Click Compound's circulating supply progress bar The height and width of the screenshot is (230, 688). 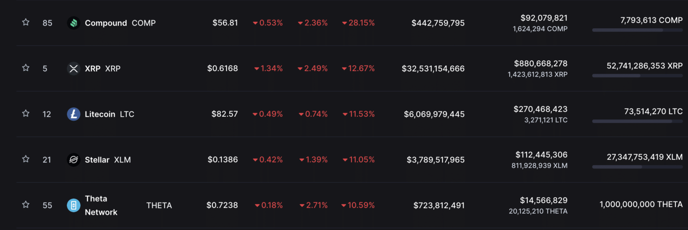click(637, 30)
